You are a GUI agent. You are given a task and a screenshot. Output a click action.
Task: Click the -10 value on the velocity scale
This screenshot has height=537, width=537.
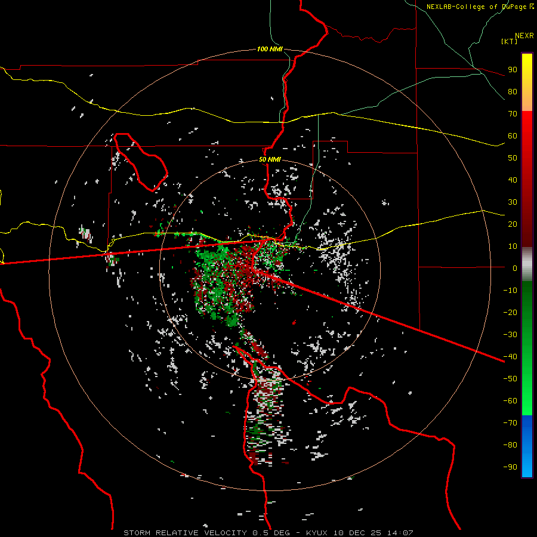tap(510, 291)
